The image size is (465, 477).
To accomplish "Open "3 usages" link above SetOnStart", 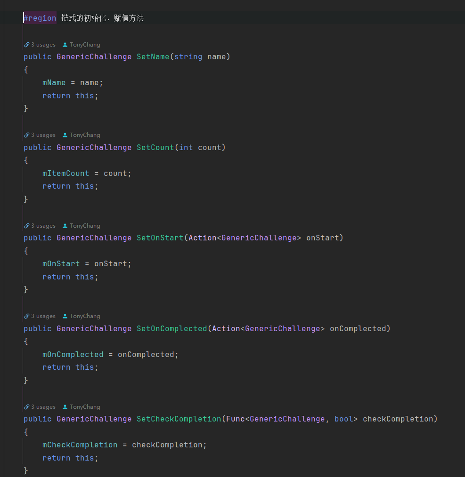I will tap(43, 226).
